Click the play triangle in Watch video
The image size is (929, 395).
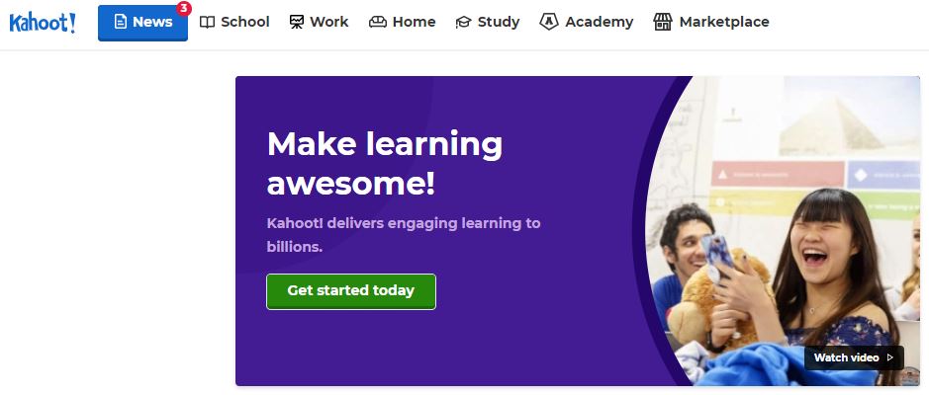click(889, 357)
